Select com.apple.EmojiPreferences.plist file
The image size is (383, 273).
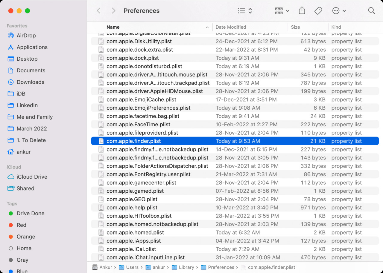tap(235, 108)
